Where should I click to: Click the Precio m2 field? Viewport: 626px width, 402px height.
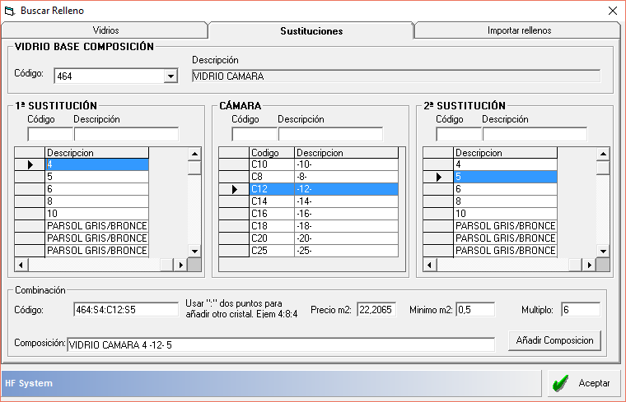click(x=376, y=310)
